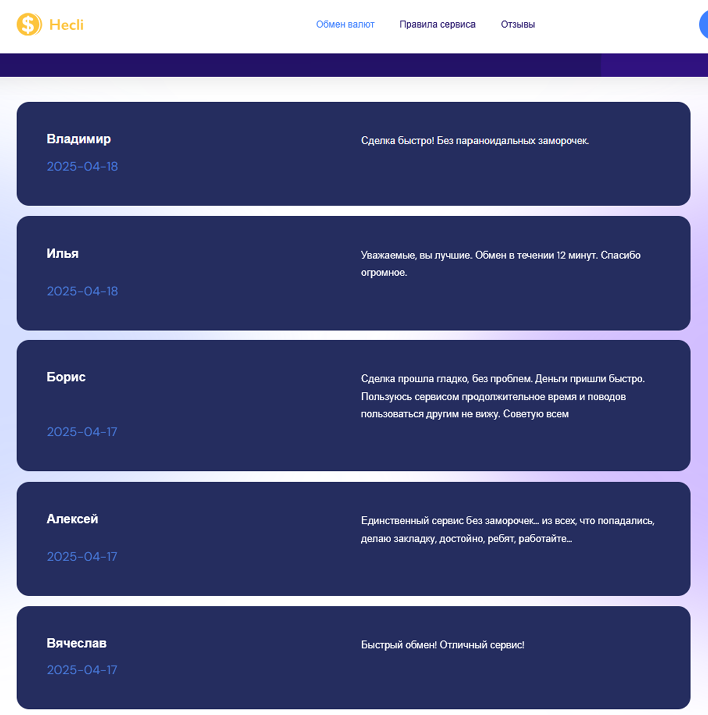This screenshot has width=708, height=715.
Task: Open the Отзывы navigation link
Action: tap(518, 24)
